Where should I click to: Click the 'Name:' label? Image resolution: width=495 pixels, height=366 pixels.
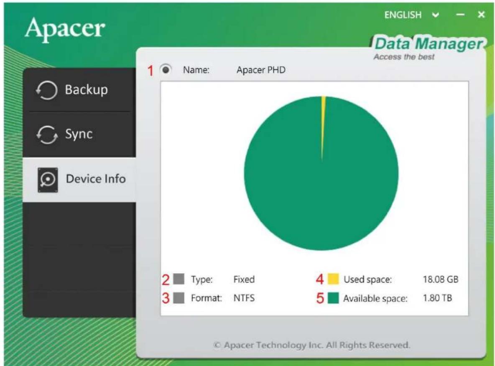coord(196,70)
